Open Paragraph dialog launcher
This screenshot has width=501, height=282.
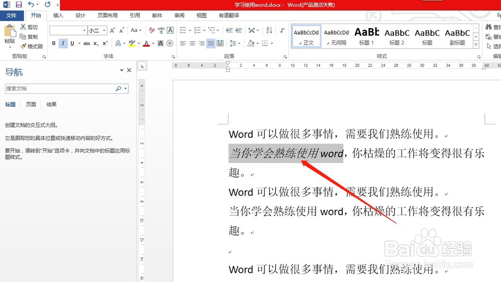tap(285, 57)
